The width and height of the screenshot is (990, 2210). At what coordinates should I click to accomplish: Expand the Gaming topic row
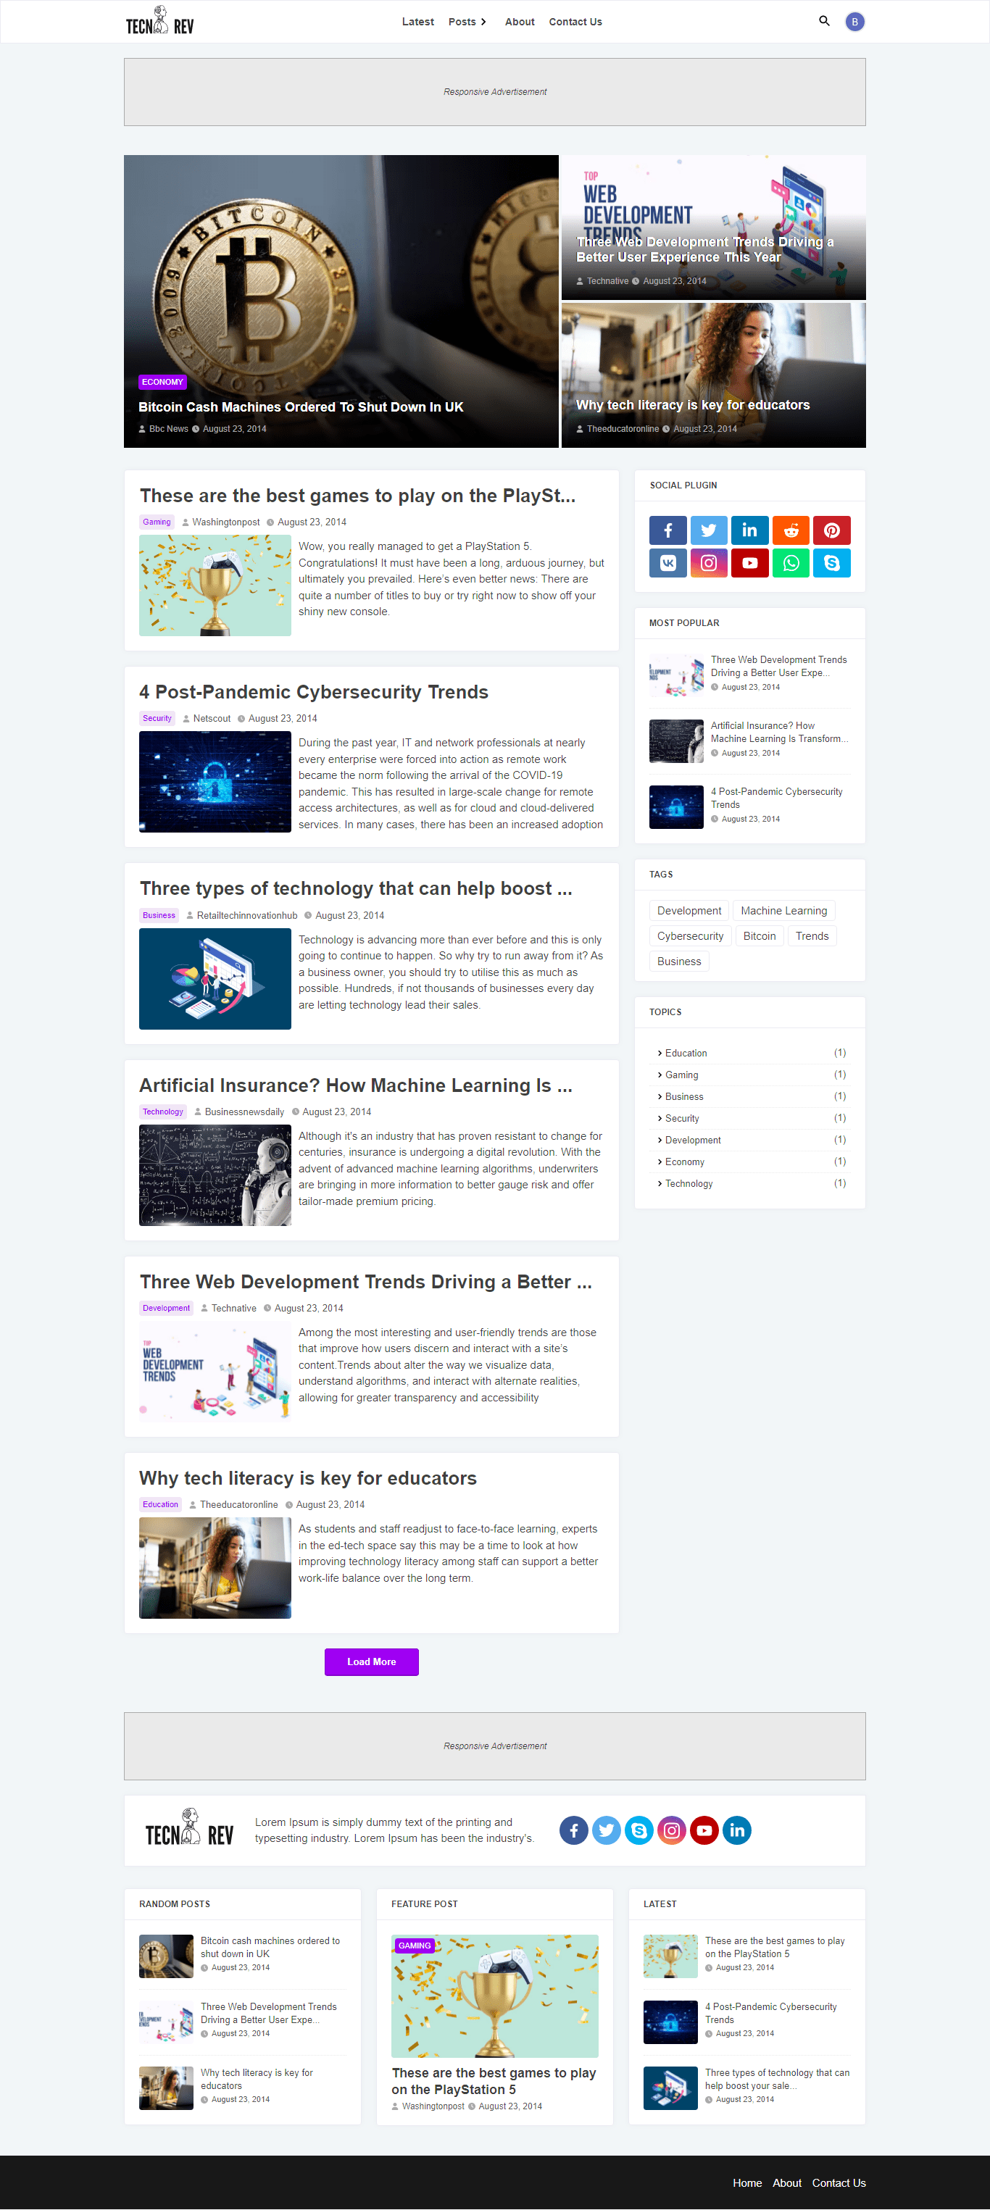pyautogui.click(x=751, y=1074)
